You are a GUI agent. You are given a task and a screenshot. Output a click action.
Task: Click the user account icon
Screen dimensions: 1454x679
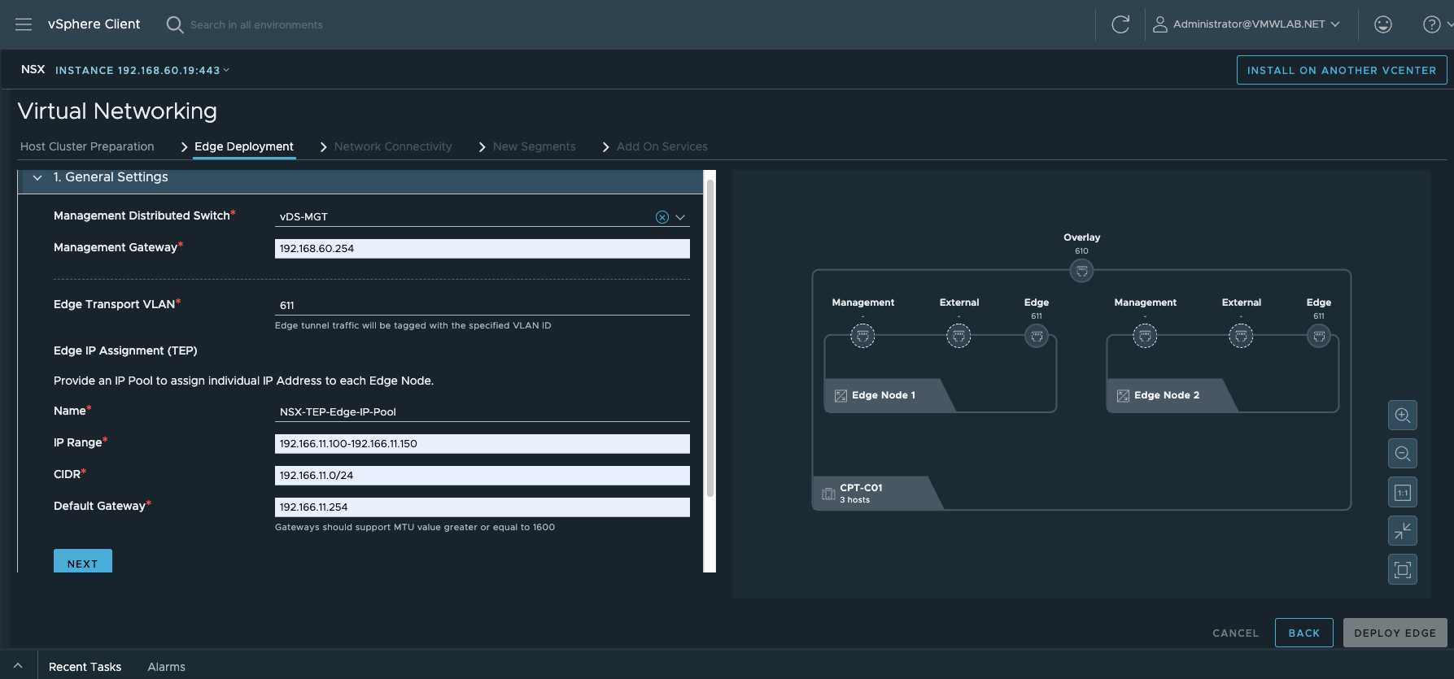point(1160,24)
